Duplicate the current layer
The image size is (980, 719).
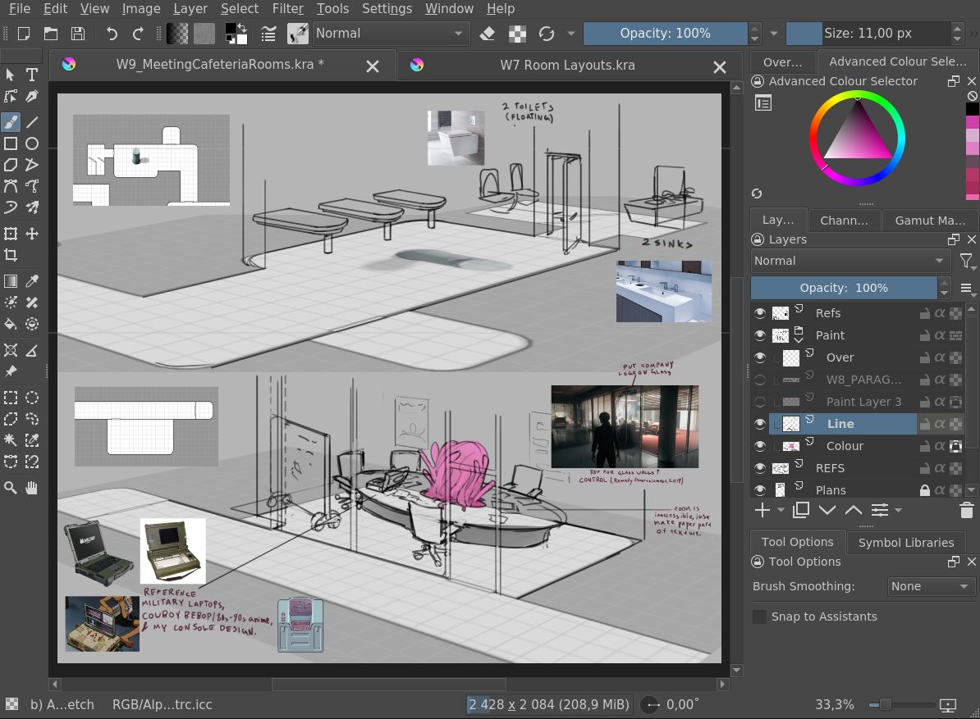pyautogui.click(x=800, y=511)
